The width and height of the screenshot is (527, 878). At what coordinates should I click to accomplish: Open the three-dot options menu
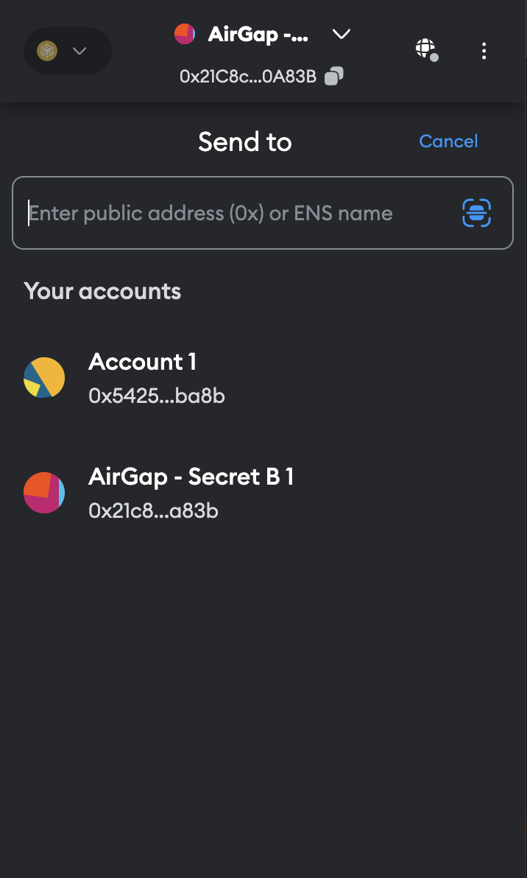tap(484, 51)
